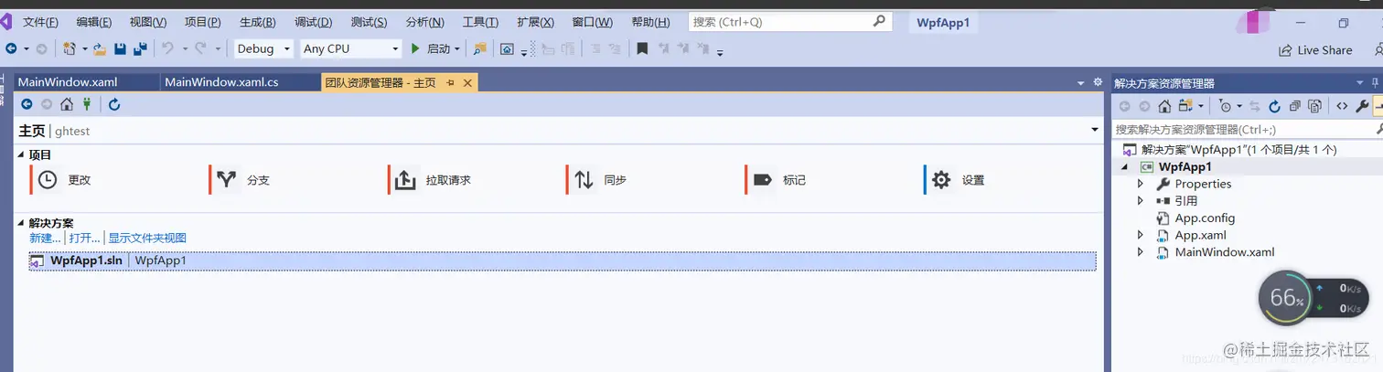This screenshot has height=372, width=1383.
Task: Open the 同步 (Sync) tile
Action: tap(597, 180)
